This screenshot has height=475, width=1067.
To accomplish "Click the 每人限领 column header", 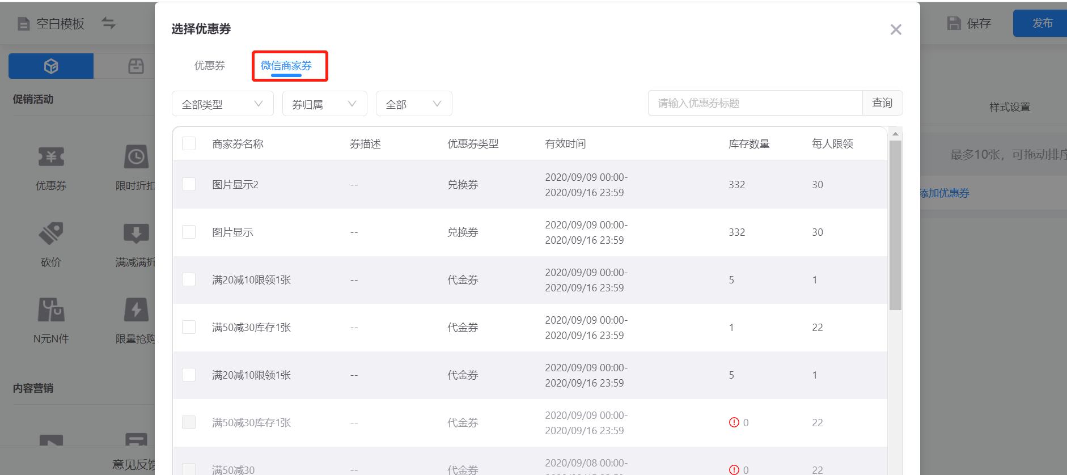I will click(832, 144).
